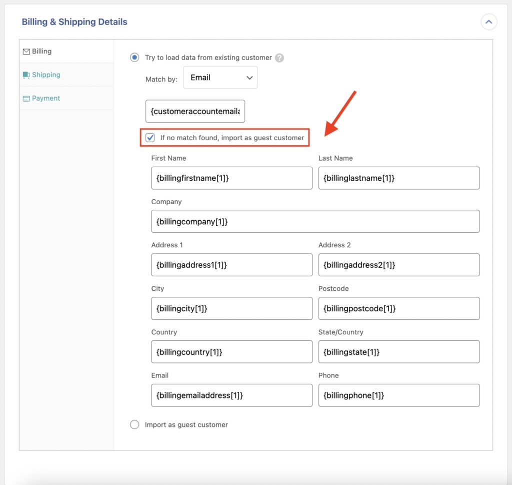Click the truck icon beside Shipping

26,75
